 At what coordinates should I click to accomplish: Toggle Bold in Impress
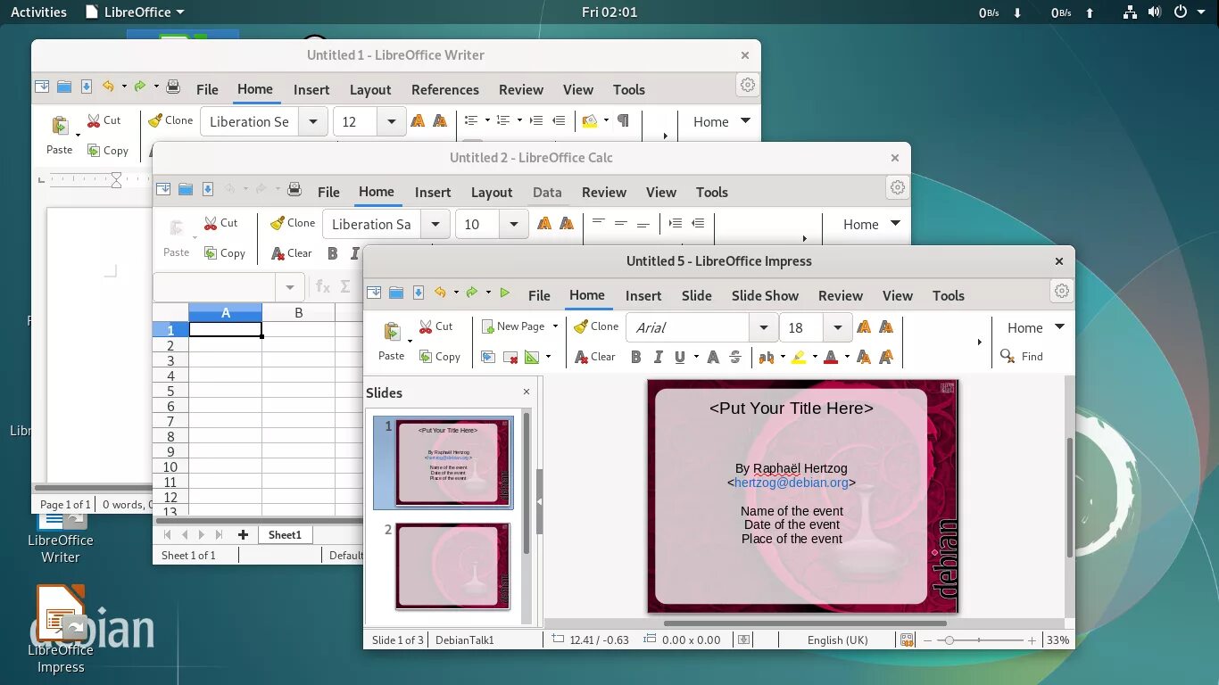click(x=635, y=357)
